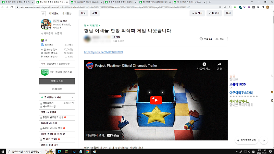Image resolution: width=274 pixels, height=154 pixels.
Task: Open the zoom magnifier icon in address bar
Action: pyautogui.click(x=220, y=7)
